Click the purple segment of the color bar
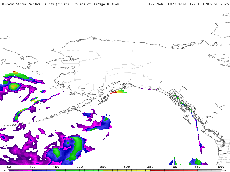 (20, 171)
